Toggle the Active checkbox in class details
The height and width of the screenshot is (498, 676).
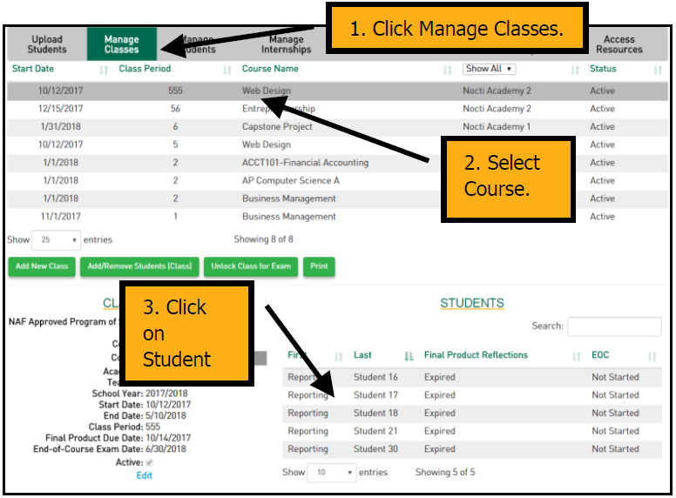coord(149,462)
